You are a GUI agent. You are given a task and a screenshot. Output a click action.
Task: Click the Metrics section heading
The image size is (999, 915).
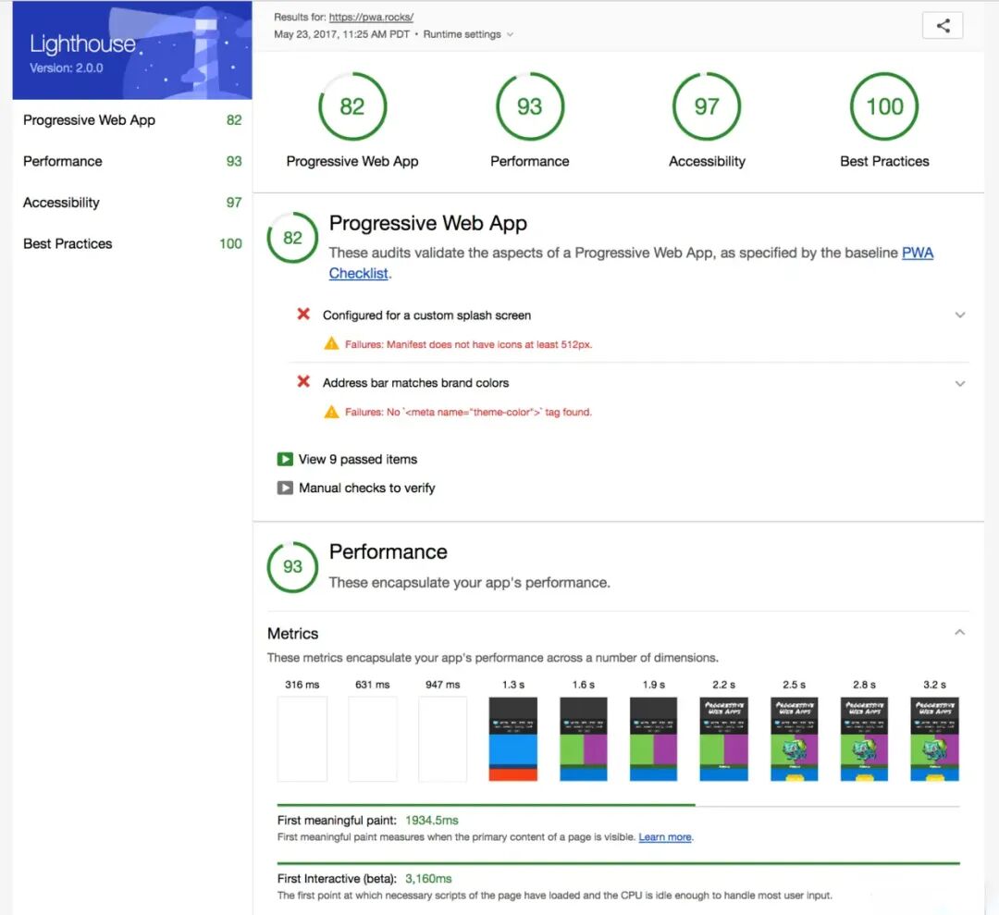pyautogui.click(x=292, y=634)
